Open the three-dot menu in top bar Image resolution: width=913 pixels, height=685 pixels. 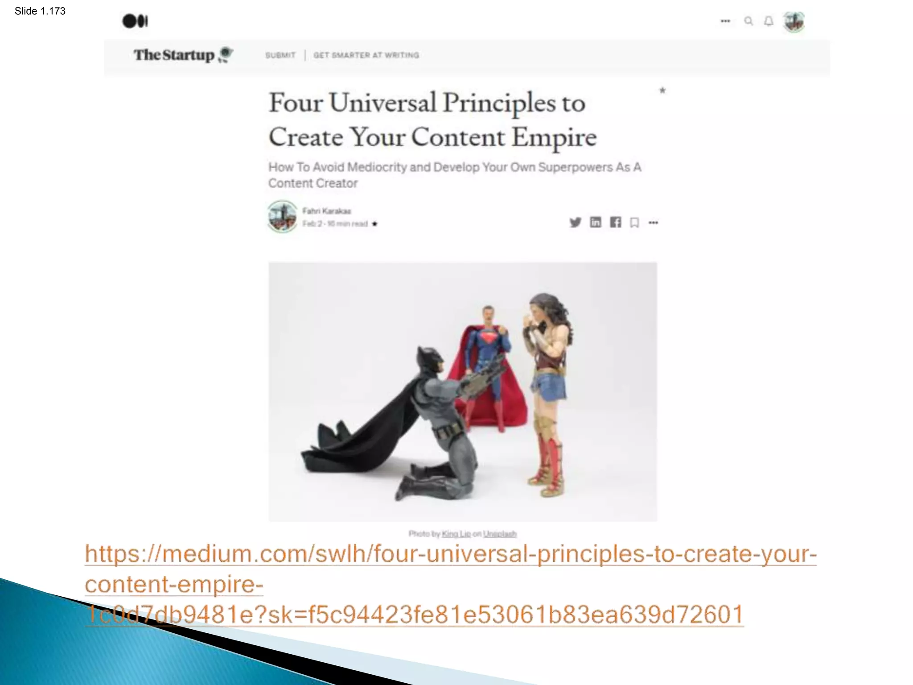click(x=725, y=21)
